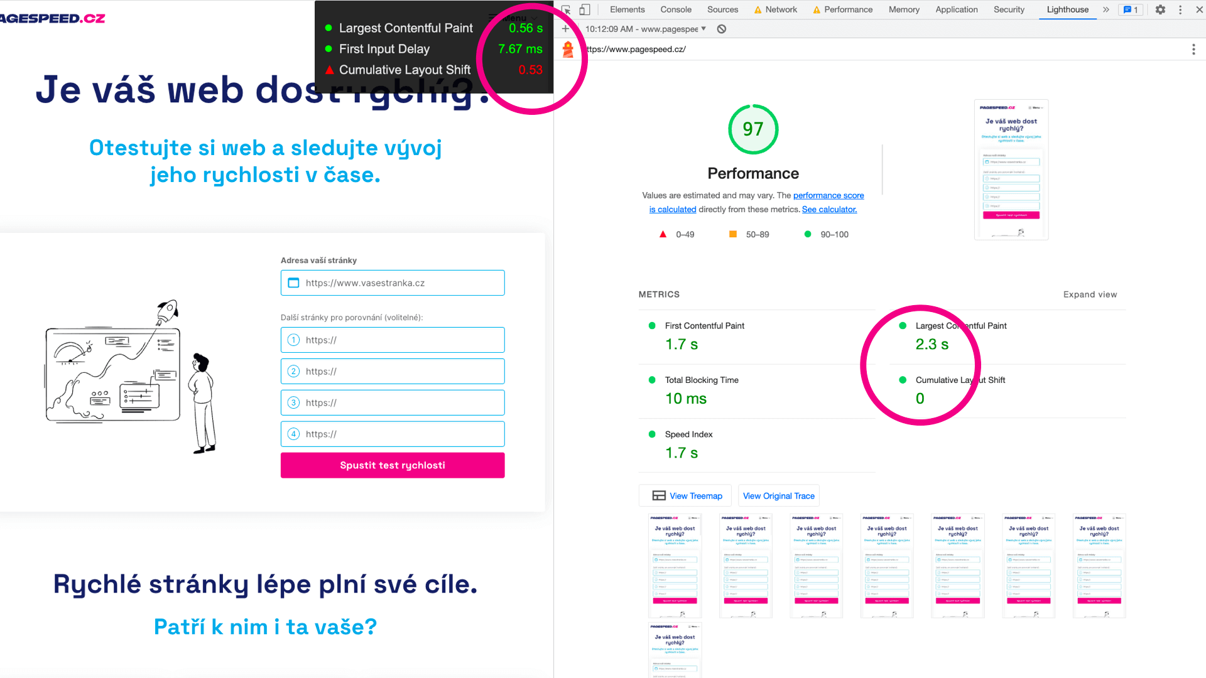Open the issues panel via the speech-bubble badge
The width and height of the screenshot is (1206, 678).
(x=1131, y=9)
